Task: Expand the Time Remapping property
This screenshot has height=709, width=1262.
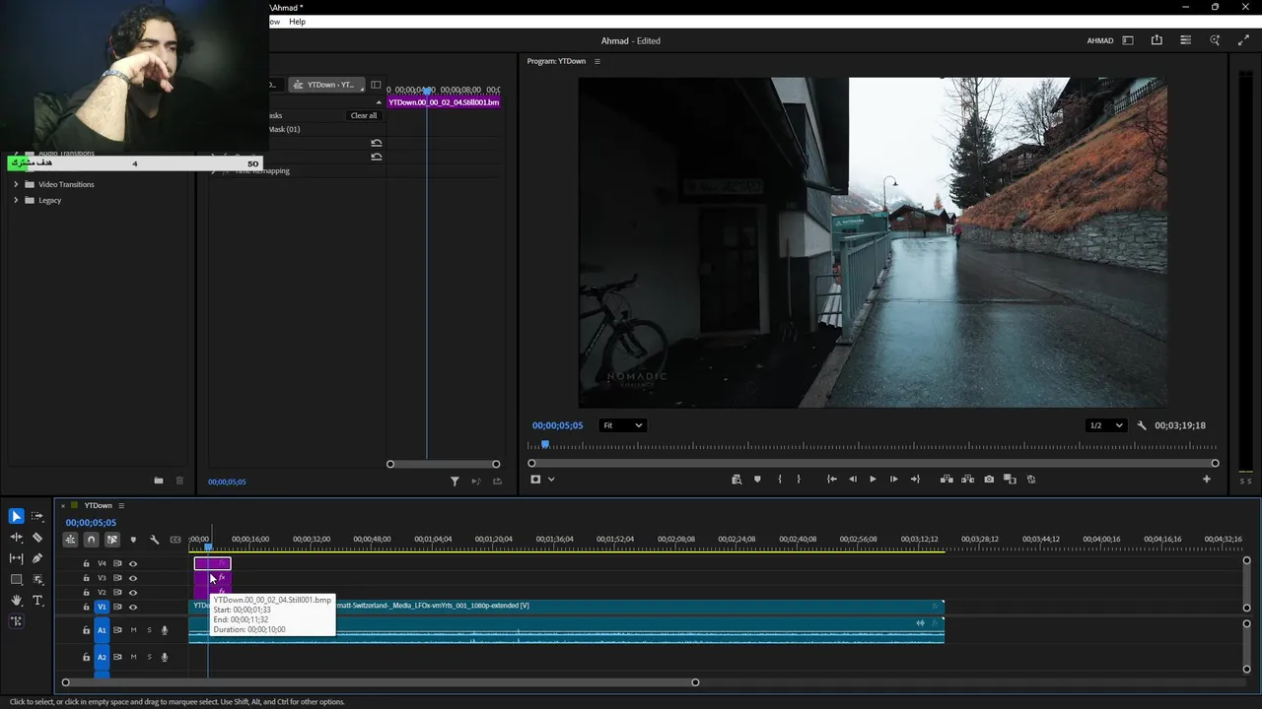Action: [214, 171]
